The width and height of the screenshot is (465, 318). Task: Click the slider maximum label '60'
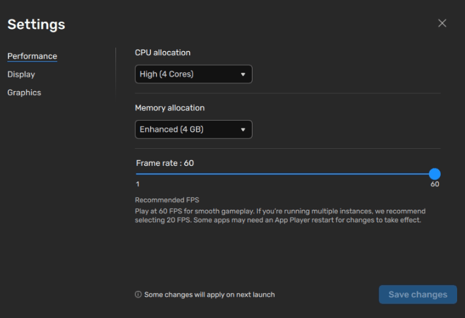click(x=435, y=184)
